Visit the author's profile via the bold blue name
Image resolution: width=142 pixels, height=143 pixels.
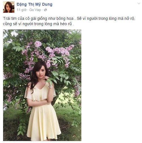coord(34,5)
